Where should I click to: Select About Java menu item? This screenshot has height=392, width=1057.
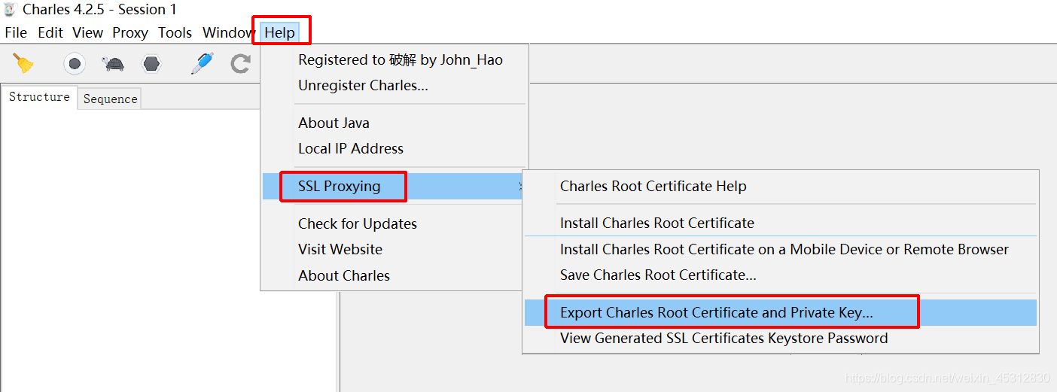click(395, 123)
